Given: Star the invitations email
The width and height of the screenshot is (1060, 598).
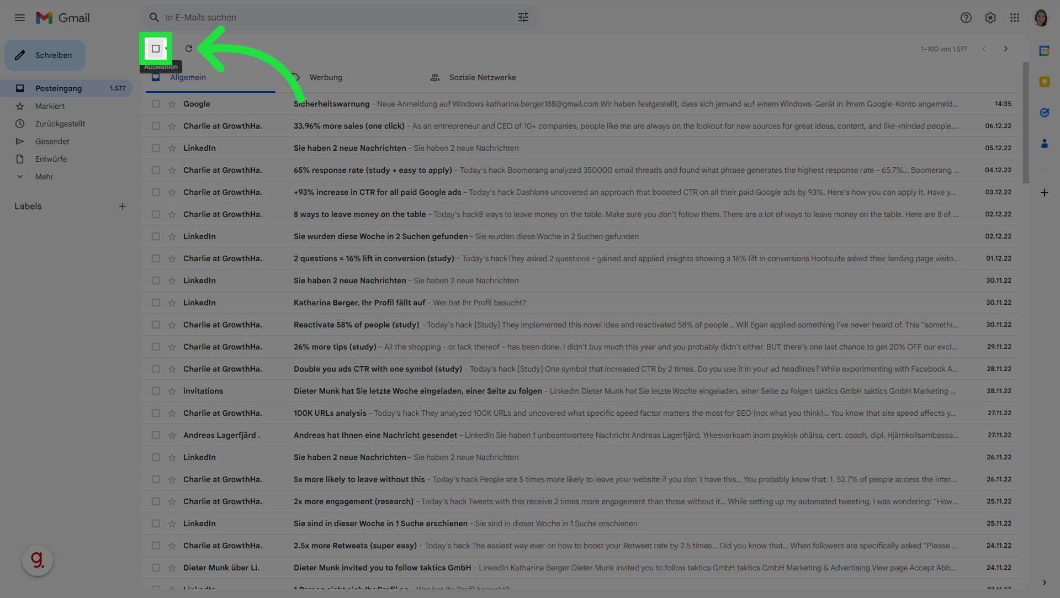Looking at the screenshot, I should (x=172, y=391).
